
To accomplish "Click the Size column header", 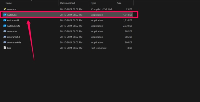I will pyautogui.click(x=120, y=3).
